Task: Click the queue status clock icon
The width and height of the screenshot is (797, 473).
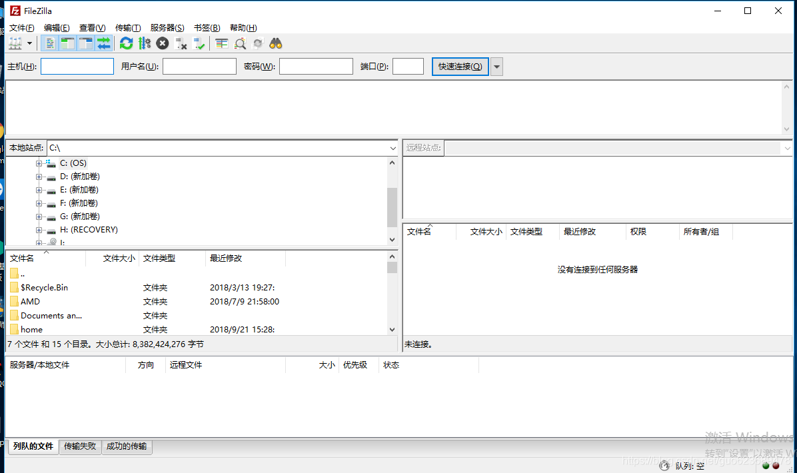Action: point(664,466)
